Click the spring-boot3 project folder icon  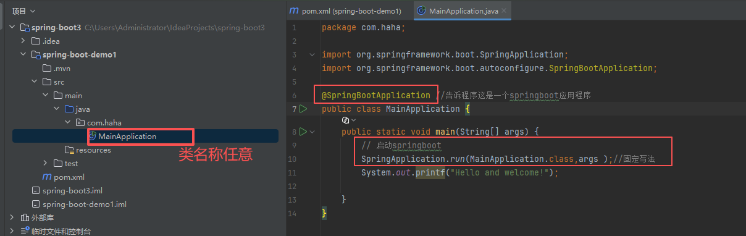pyautogui.click(x=25, y=27)
